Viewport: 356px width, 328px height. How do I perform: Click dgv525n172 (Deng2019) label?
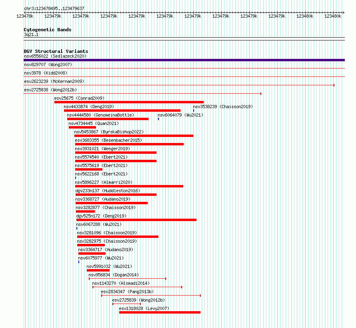pyautogui.click(x=101, y=216)
